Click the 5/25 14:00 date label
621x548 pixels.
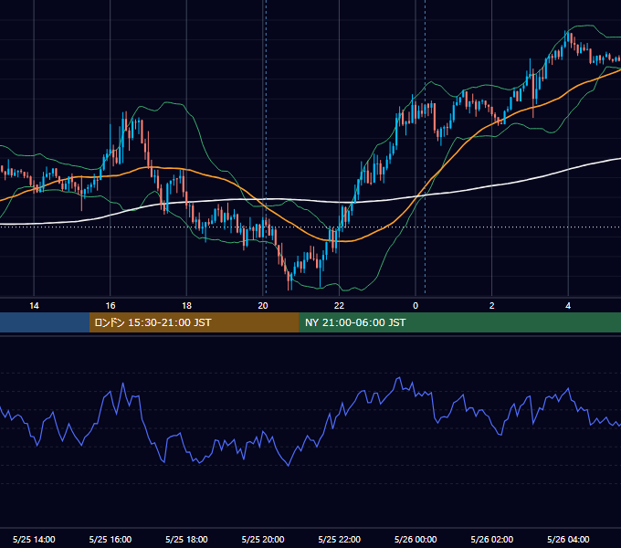click(x=34, y=539)
